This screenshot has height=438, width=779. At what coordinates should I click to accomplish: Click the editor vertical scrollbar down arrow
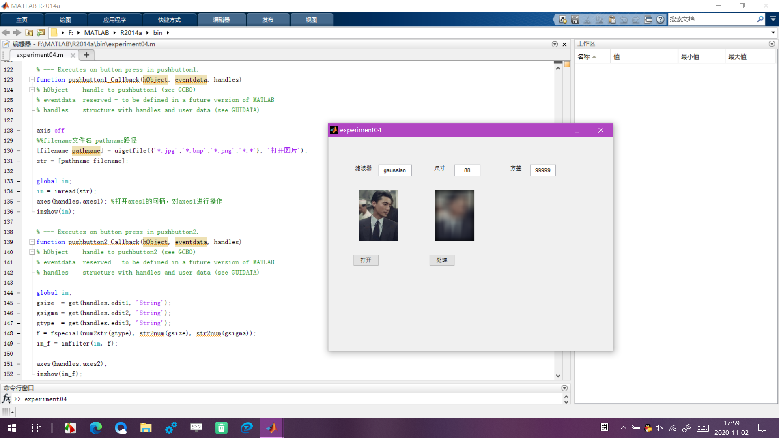pos(558,376)
